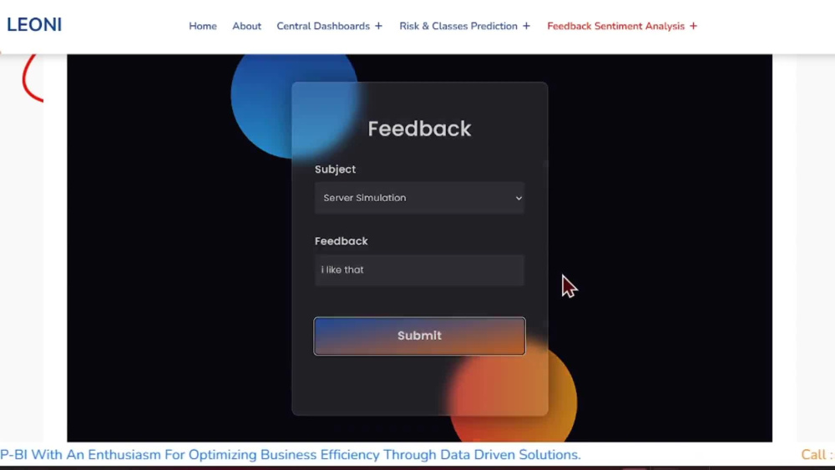Open the Central Dashboards menu
Screen dimensions: 835x470
click(x=322, y=26)
